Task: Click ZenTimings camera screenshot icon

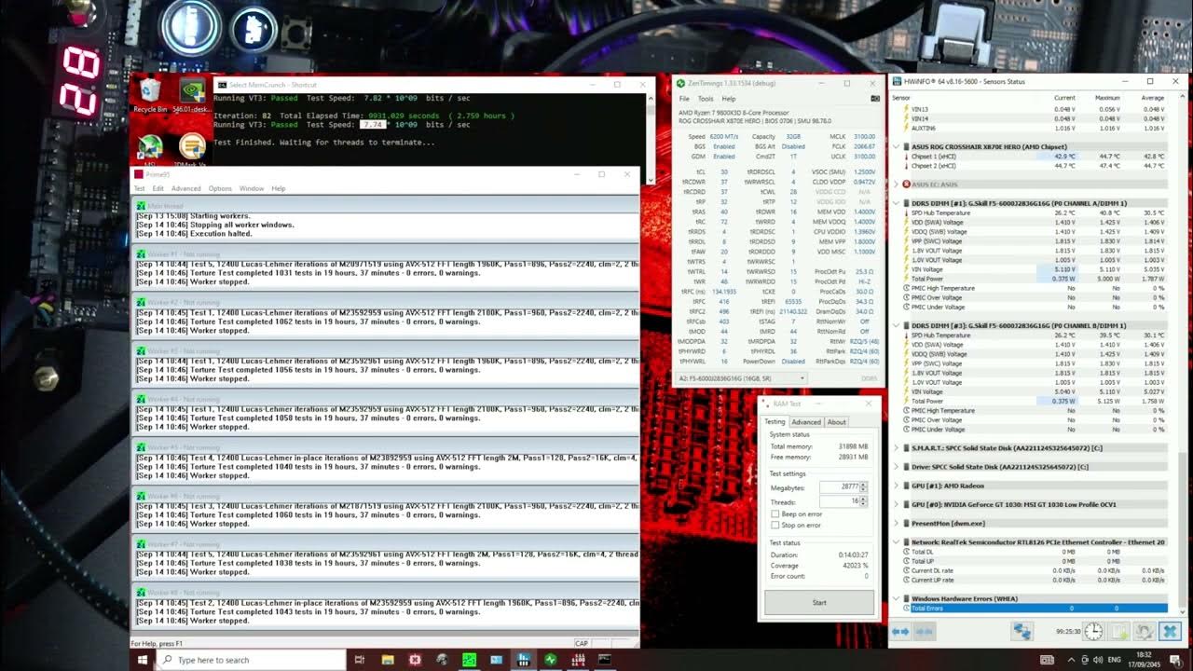Action: click(874, 98)
